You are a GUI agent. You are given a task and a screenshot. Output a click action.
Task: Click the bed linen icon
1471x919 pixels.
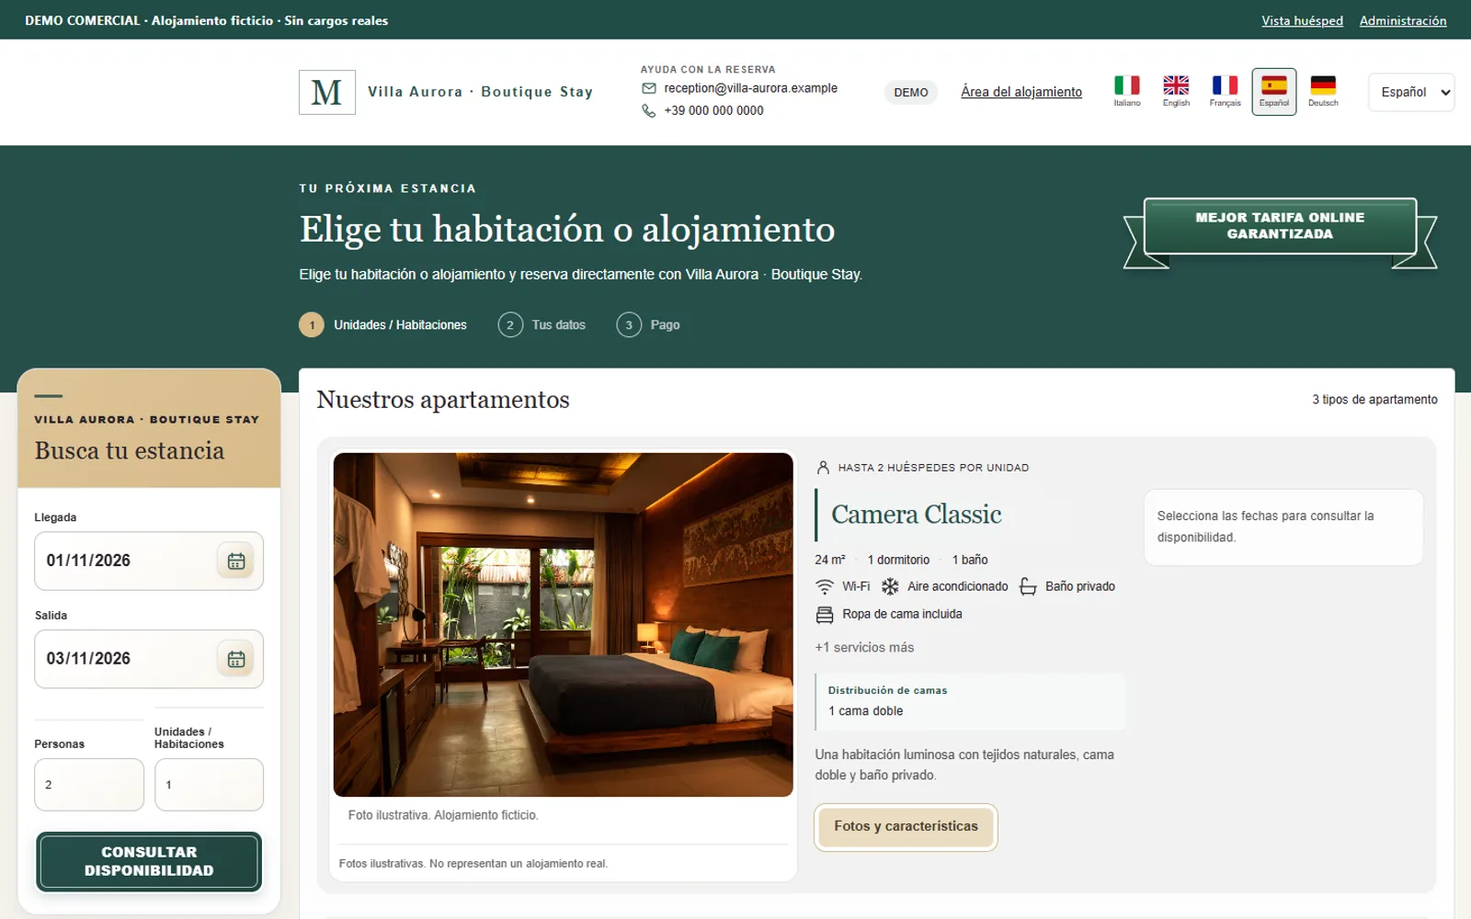click(x=825, y=614)
